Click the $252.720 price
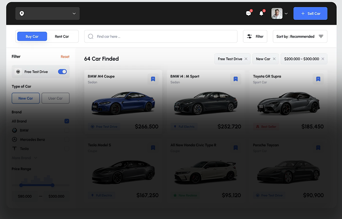 [x=229, y=126]
